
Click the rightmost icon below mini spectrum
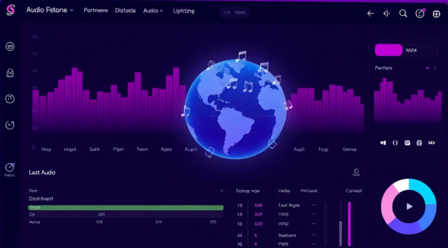click(x=432, y=143)
